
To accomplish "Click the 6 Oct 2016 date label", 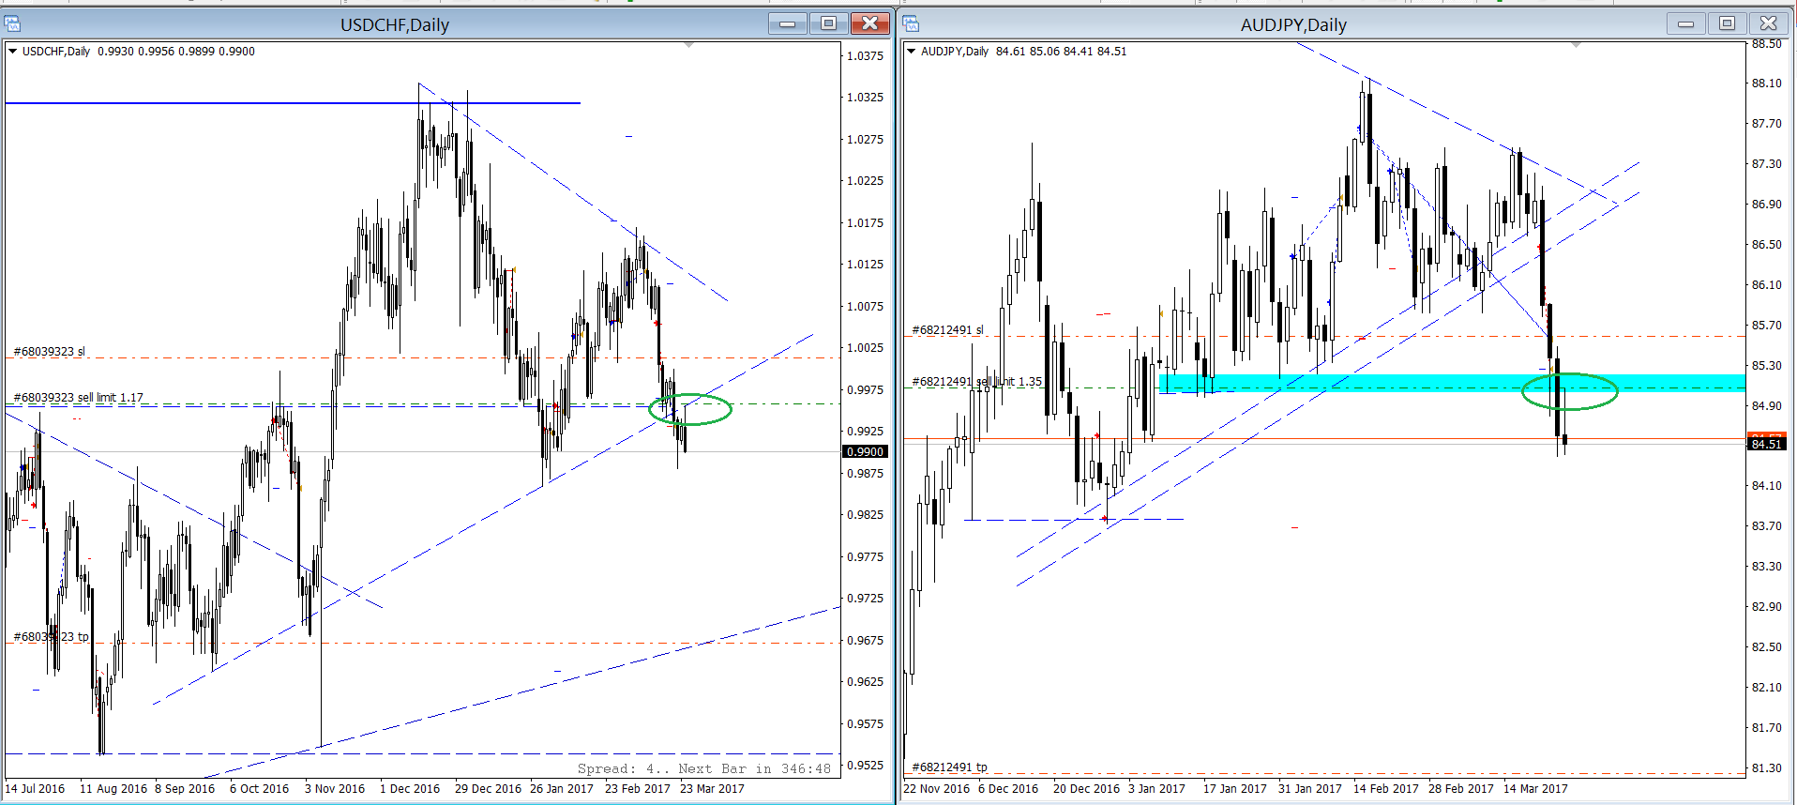I will pos(259,789).
